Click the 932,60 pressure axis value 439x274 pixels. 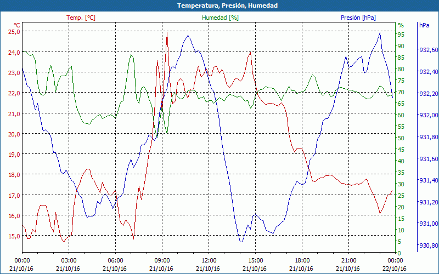428,50
